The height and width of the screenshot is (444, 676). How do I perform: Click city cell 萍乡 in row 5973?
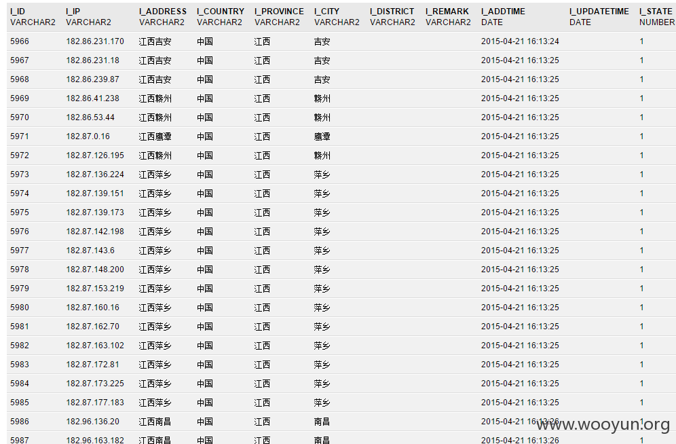[x=322, y=174]
